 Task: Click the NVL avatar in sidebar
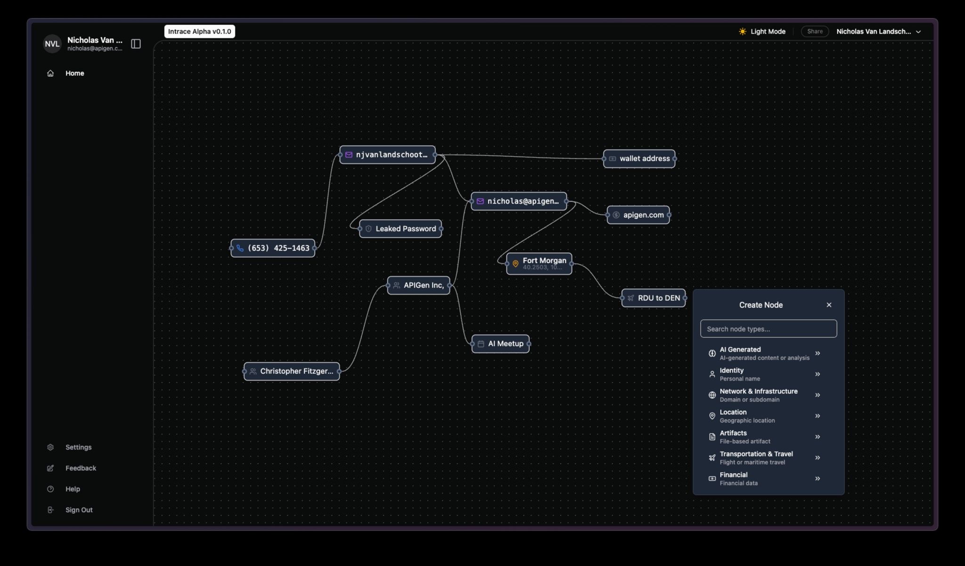(x=52, y=44)
